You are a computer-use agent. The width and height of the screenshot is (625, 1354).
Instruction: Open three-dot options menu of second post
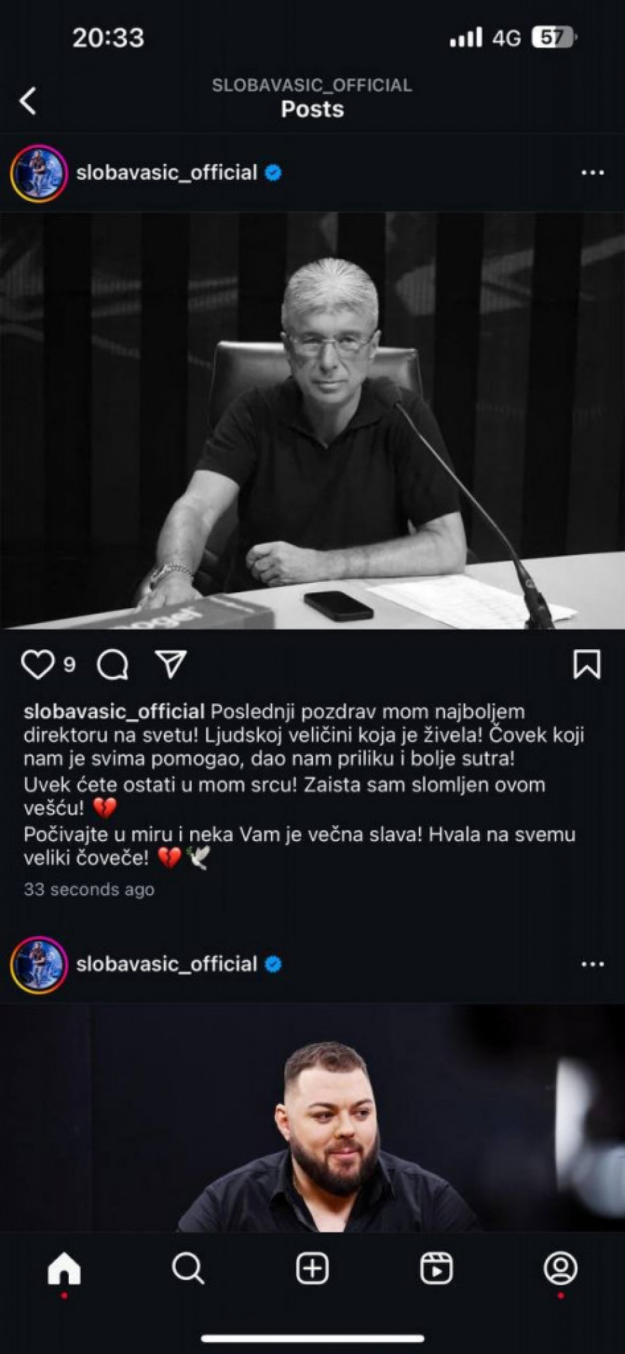(592, 964)
